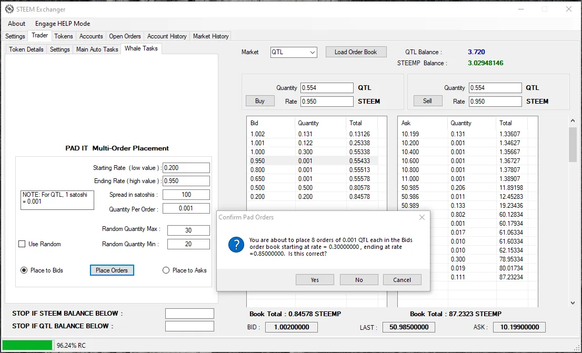Image resolution: width=582 pixels, height=353 pixels.
Task: Click the ASK value box 10.19900000
Action: tap(519, 327)
